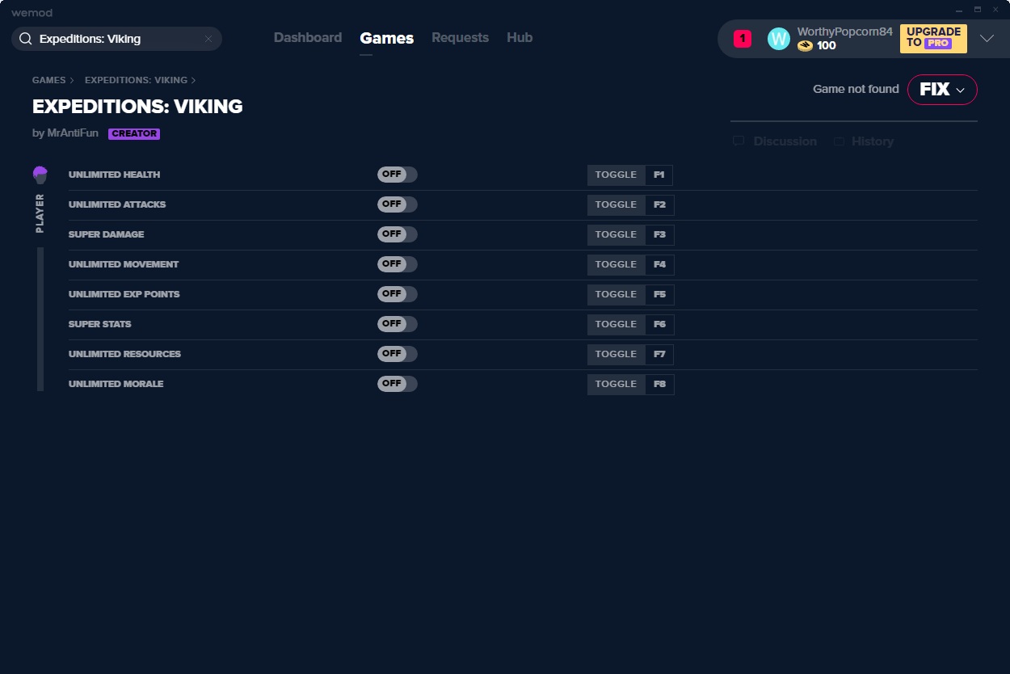Click the Discussion speech bubble icon

[739, 141]
